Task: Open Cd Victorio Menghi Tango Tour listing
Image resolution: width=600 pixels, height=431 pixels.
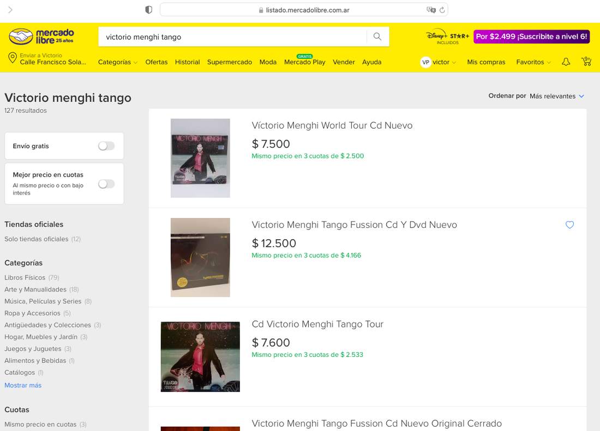Action: tap(317, 324)
